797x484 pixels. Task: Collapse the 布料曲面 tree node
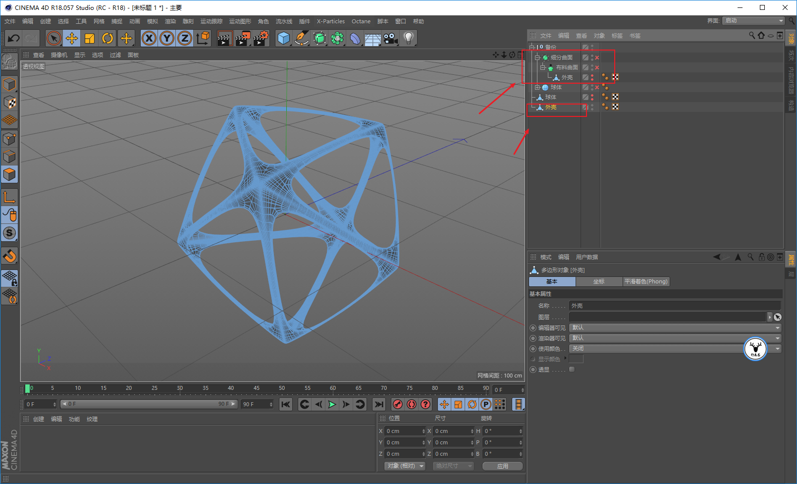[x=542, y=67]
